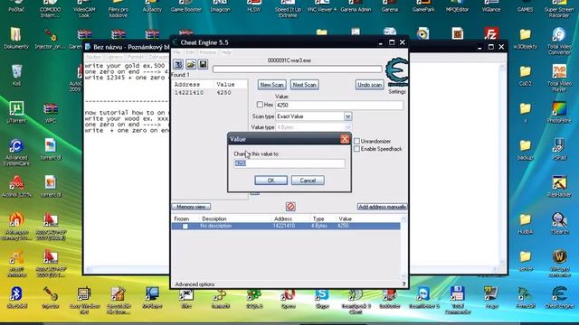Enable the Unrandomizer checkbox
579x325 pixels.
coord(356,141)
